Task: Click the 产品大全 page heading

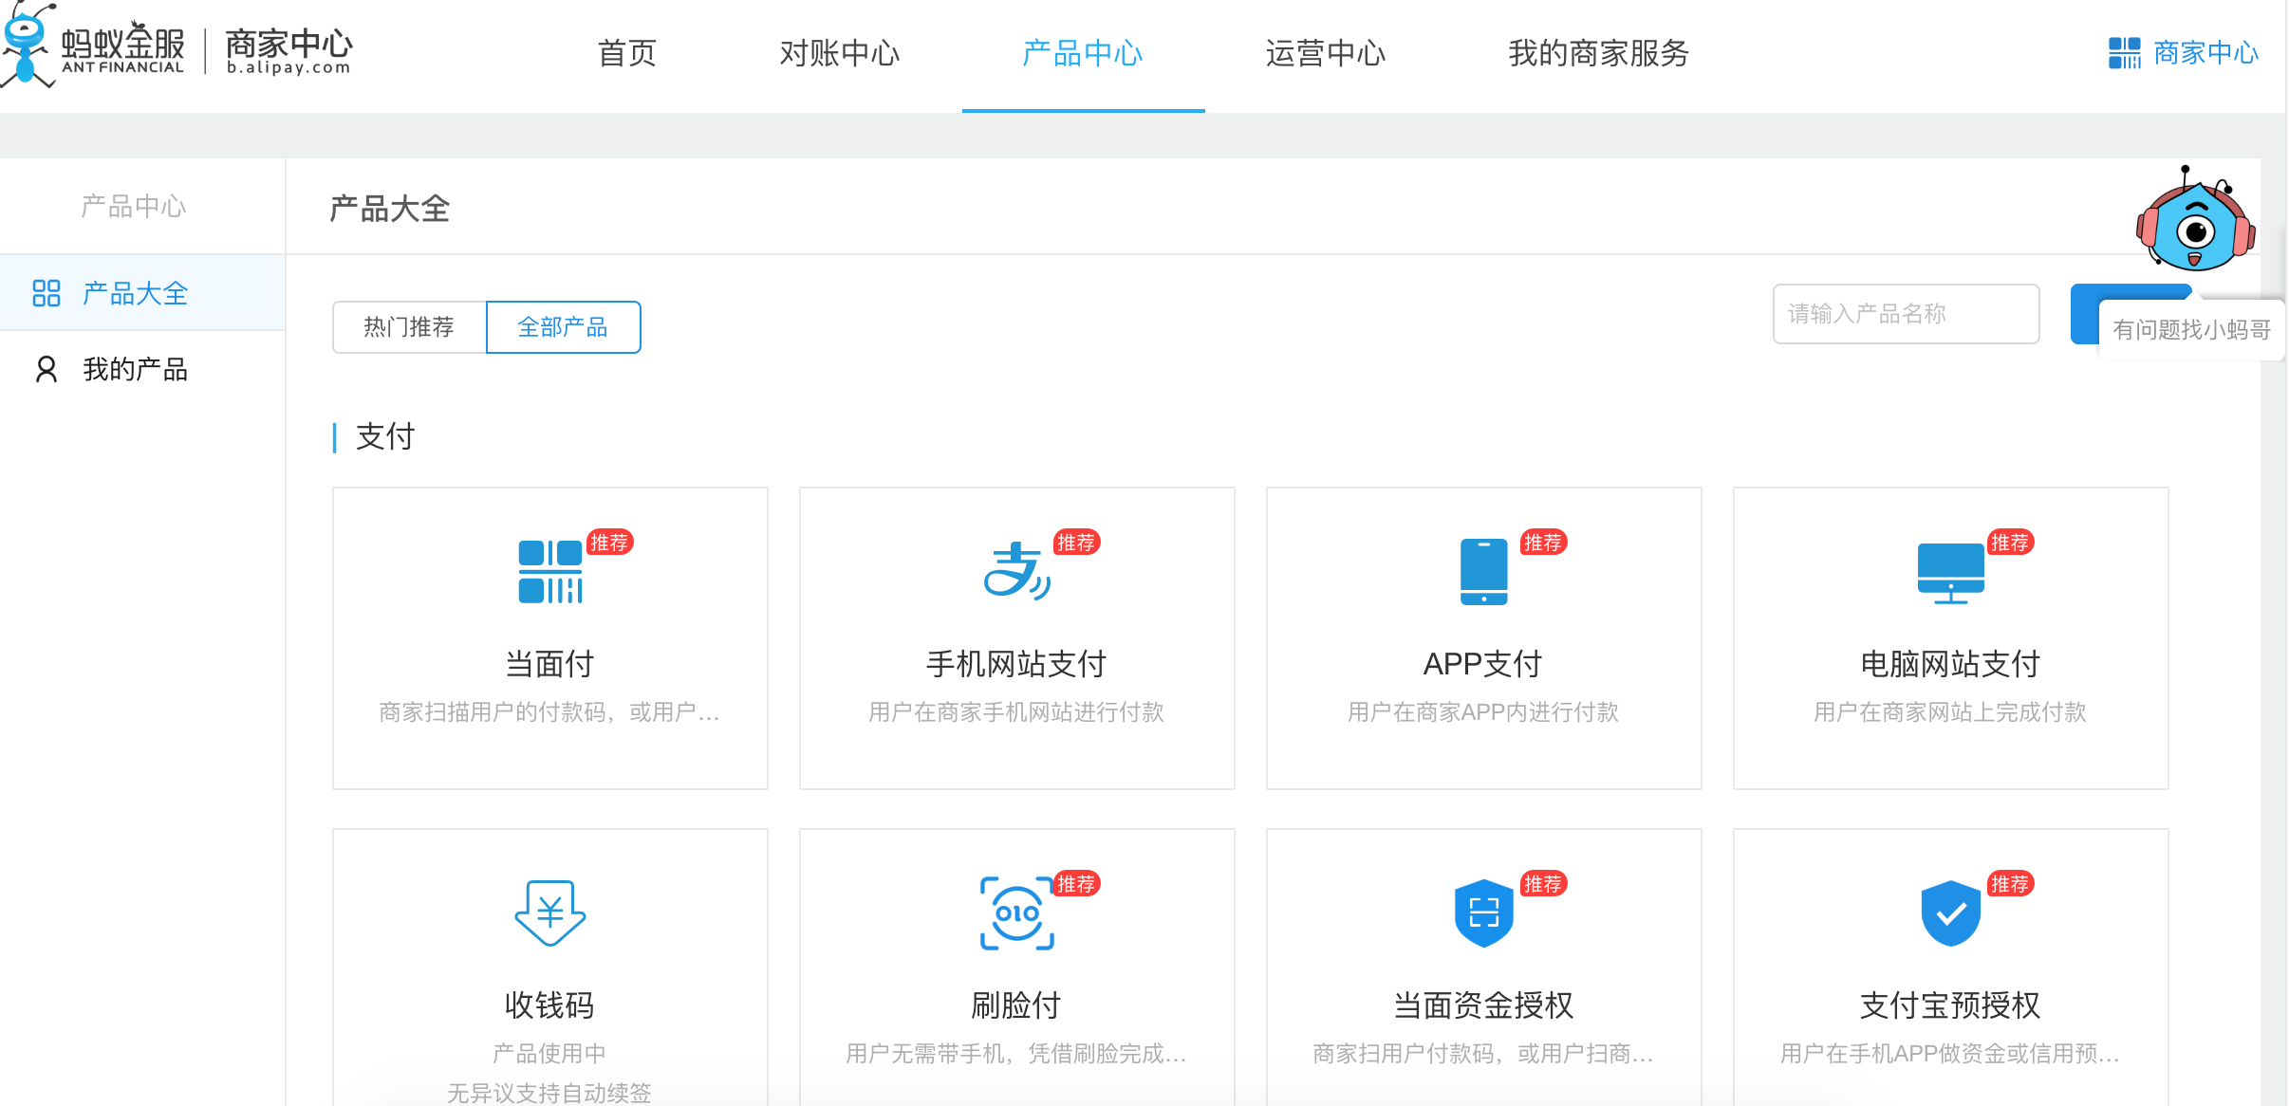Action: click(390, 209)
